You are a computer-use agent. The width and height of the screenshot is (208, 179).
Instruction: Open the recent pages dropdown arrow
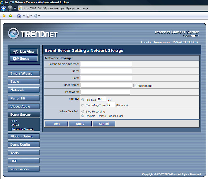[15, 8]
